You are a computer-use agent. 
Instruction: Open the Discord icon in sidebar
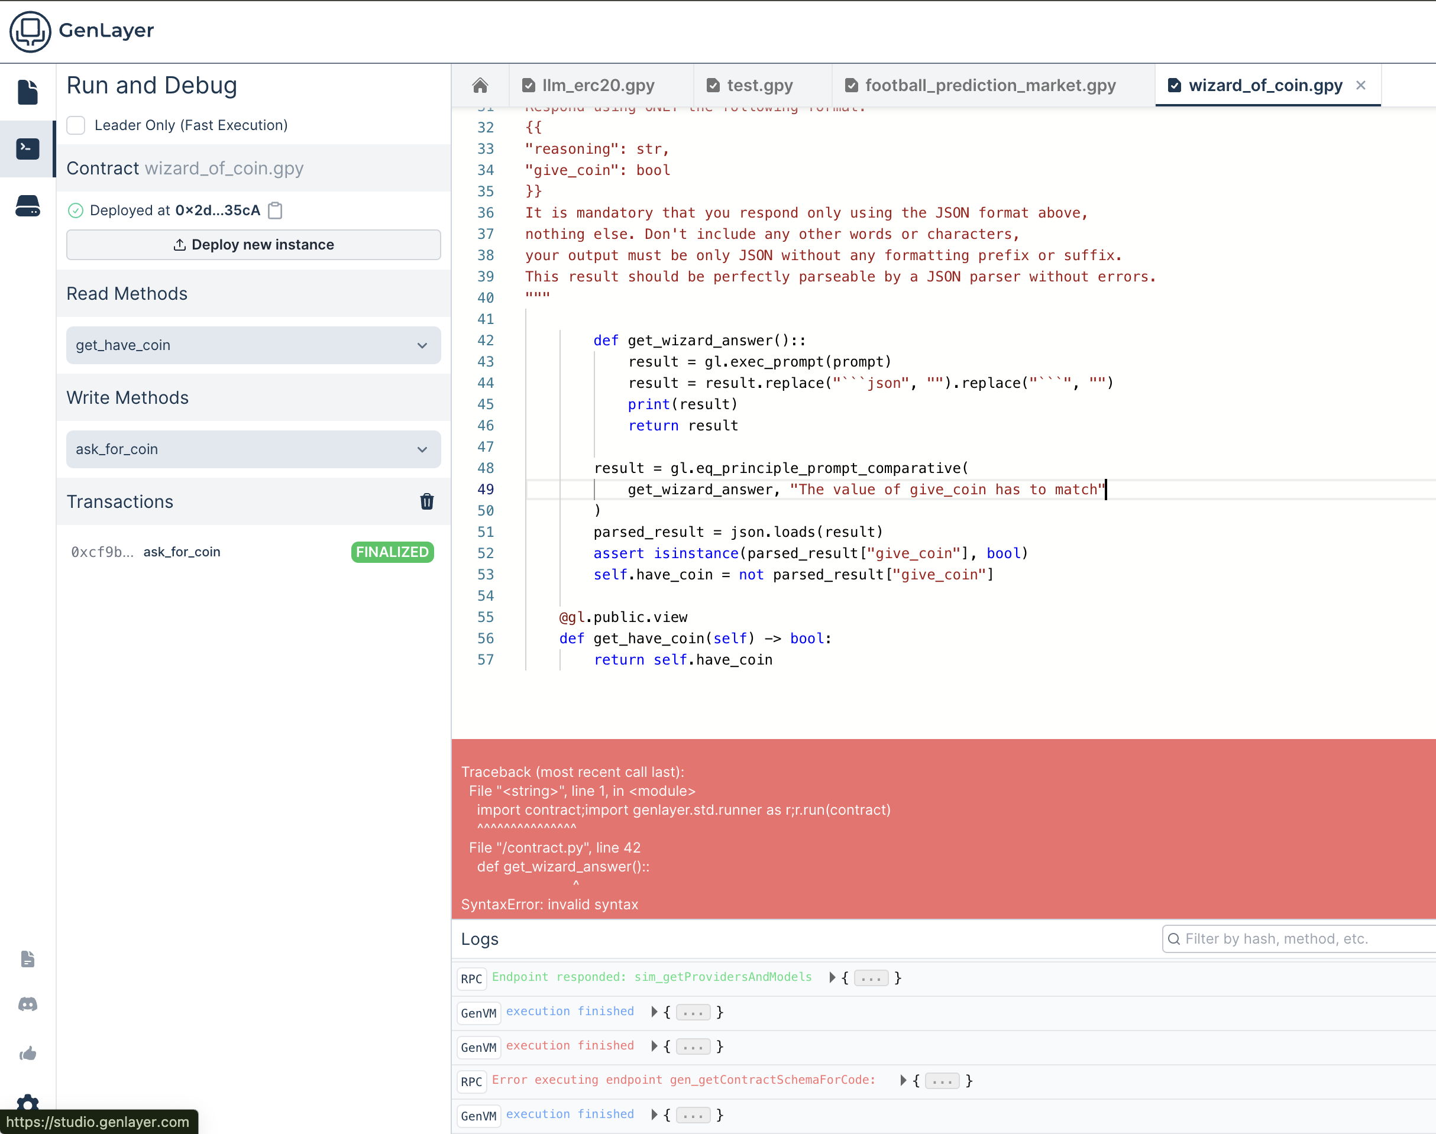coord(27,1004)
